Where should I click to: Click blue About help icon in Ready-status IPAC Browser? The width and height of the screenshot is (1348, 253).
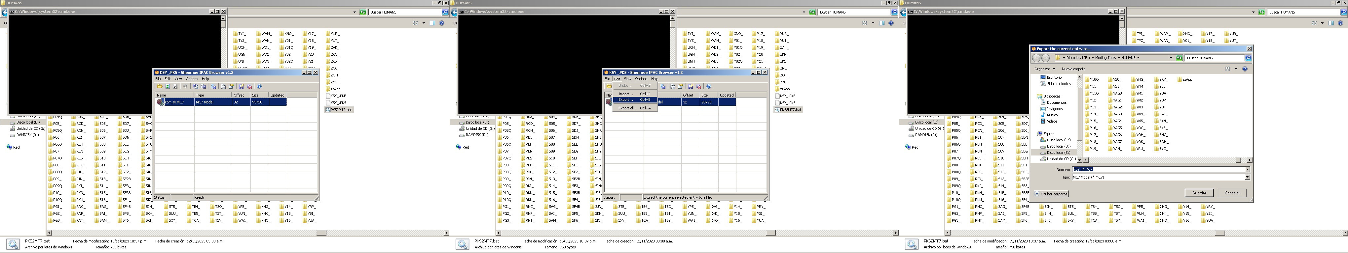(260, 87)
